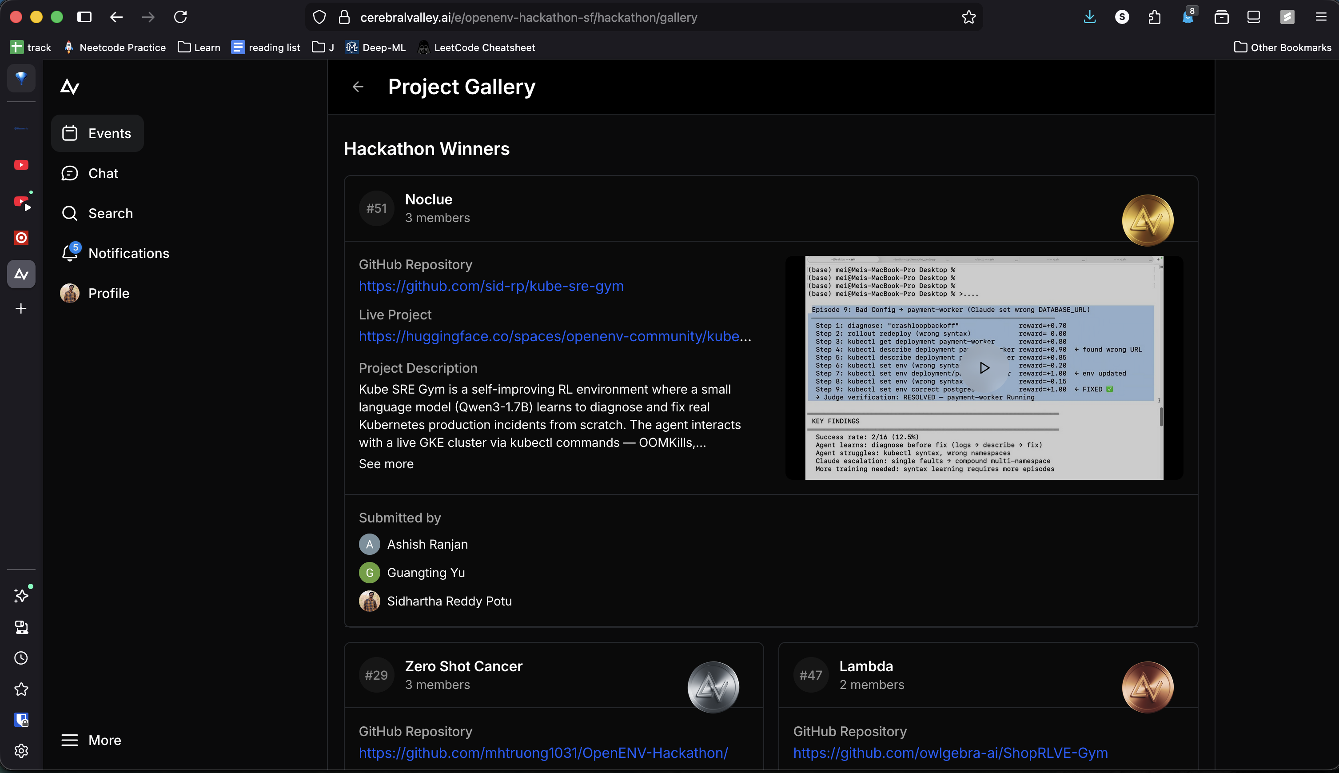The height and width of the screenshot is (773, 1339).
Task: Click the sparkle AI icon in left rail
Action: [x=21, y=595]
